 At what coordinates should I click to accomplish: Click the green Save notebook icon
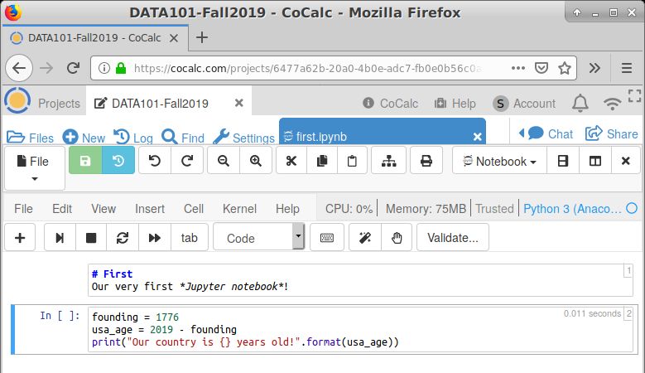tap(86, 161)
